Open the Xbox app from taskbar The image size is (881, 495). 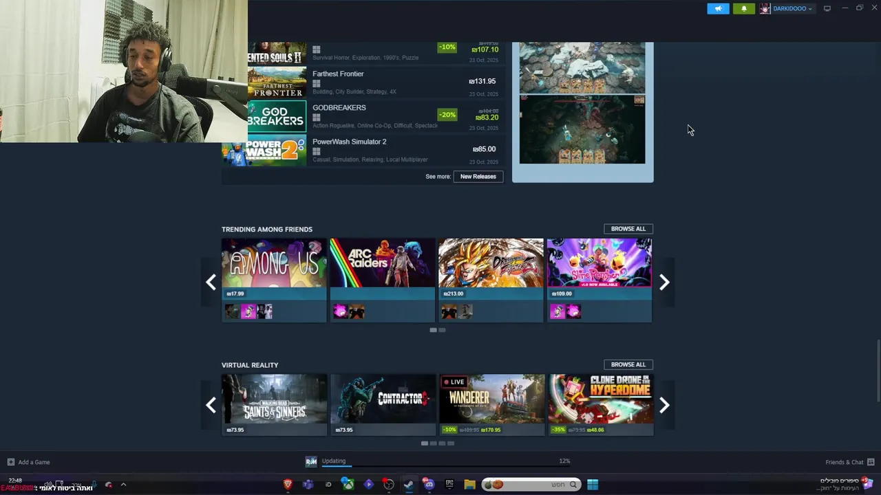(x=348, y=485)
